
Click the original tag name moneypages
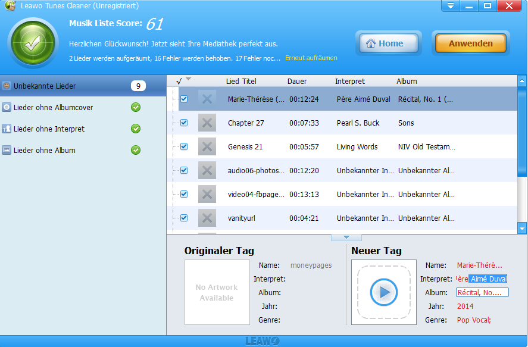(311, 265)
